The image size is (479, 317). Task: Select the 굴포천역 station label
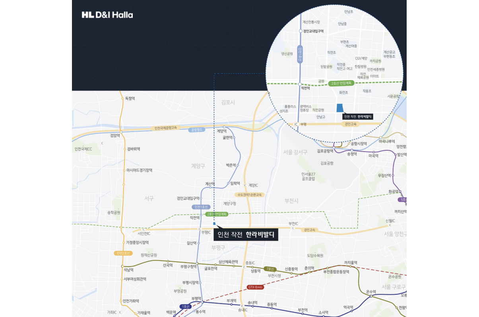click(x=211, y=268)
